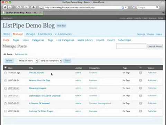Focus the search posts text field
The width and height of the screenshot is (166, 125).
(x=131, y=46)
